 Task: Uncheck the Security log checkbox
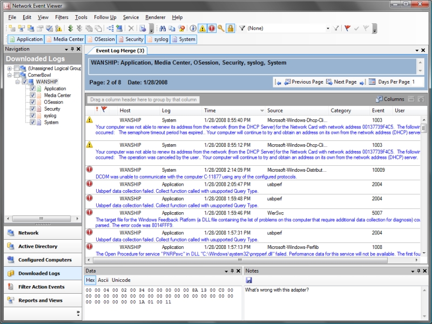pyautogui.click(x=32, y=109)
